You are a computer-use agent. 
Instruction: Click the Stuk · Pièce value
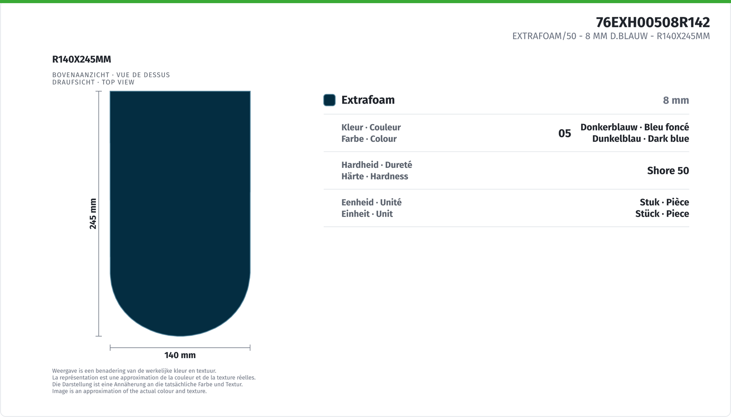pyautogui.click(x=664, y=202)
